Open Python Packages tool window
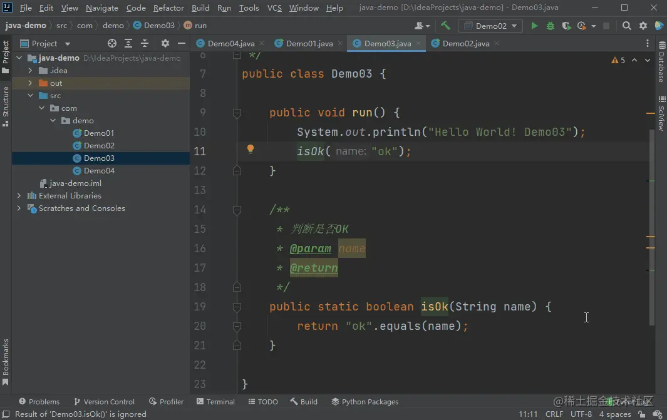 (365, 402)
